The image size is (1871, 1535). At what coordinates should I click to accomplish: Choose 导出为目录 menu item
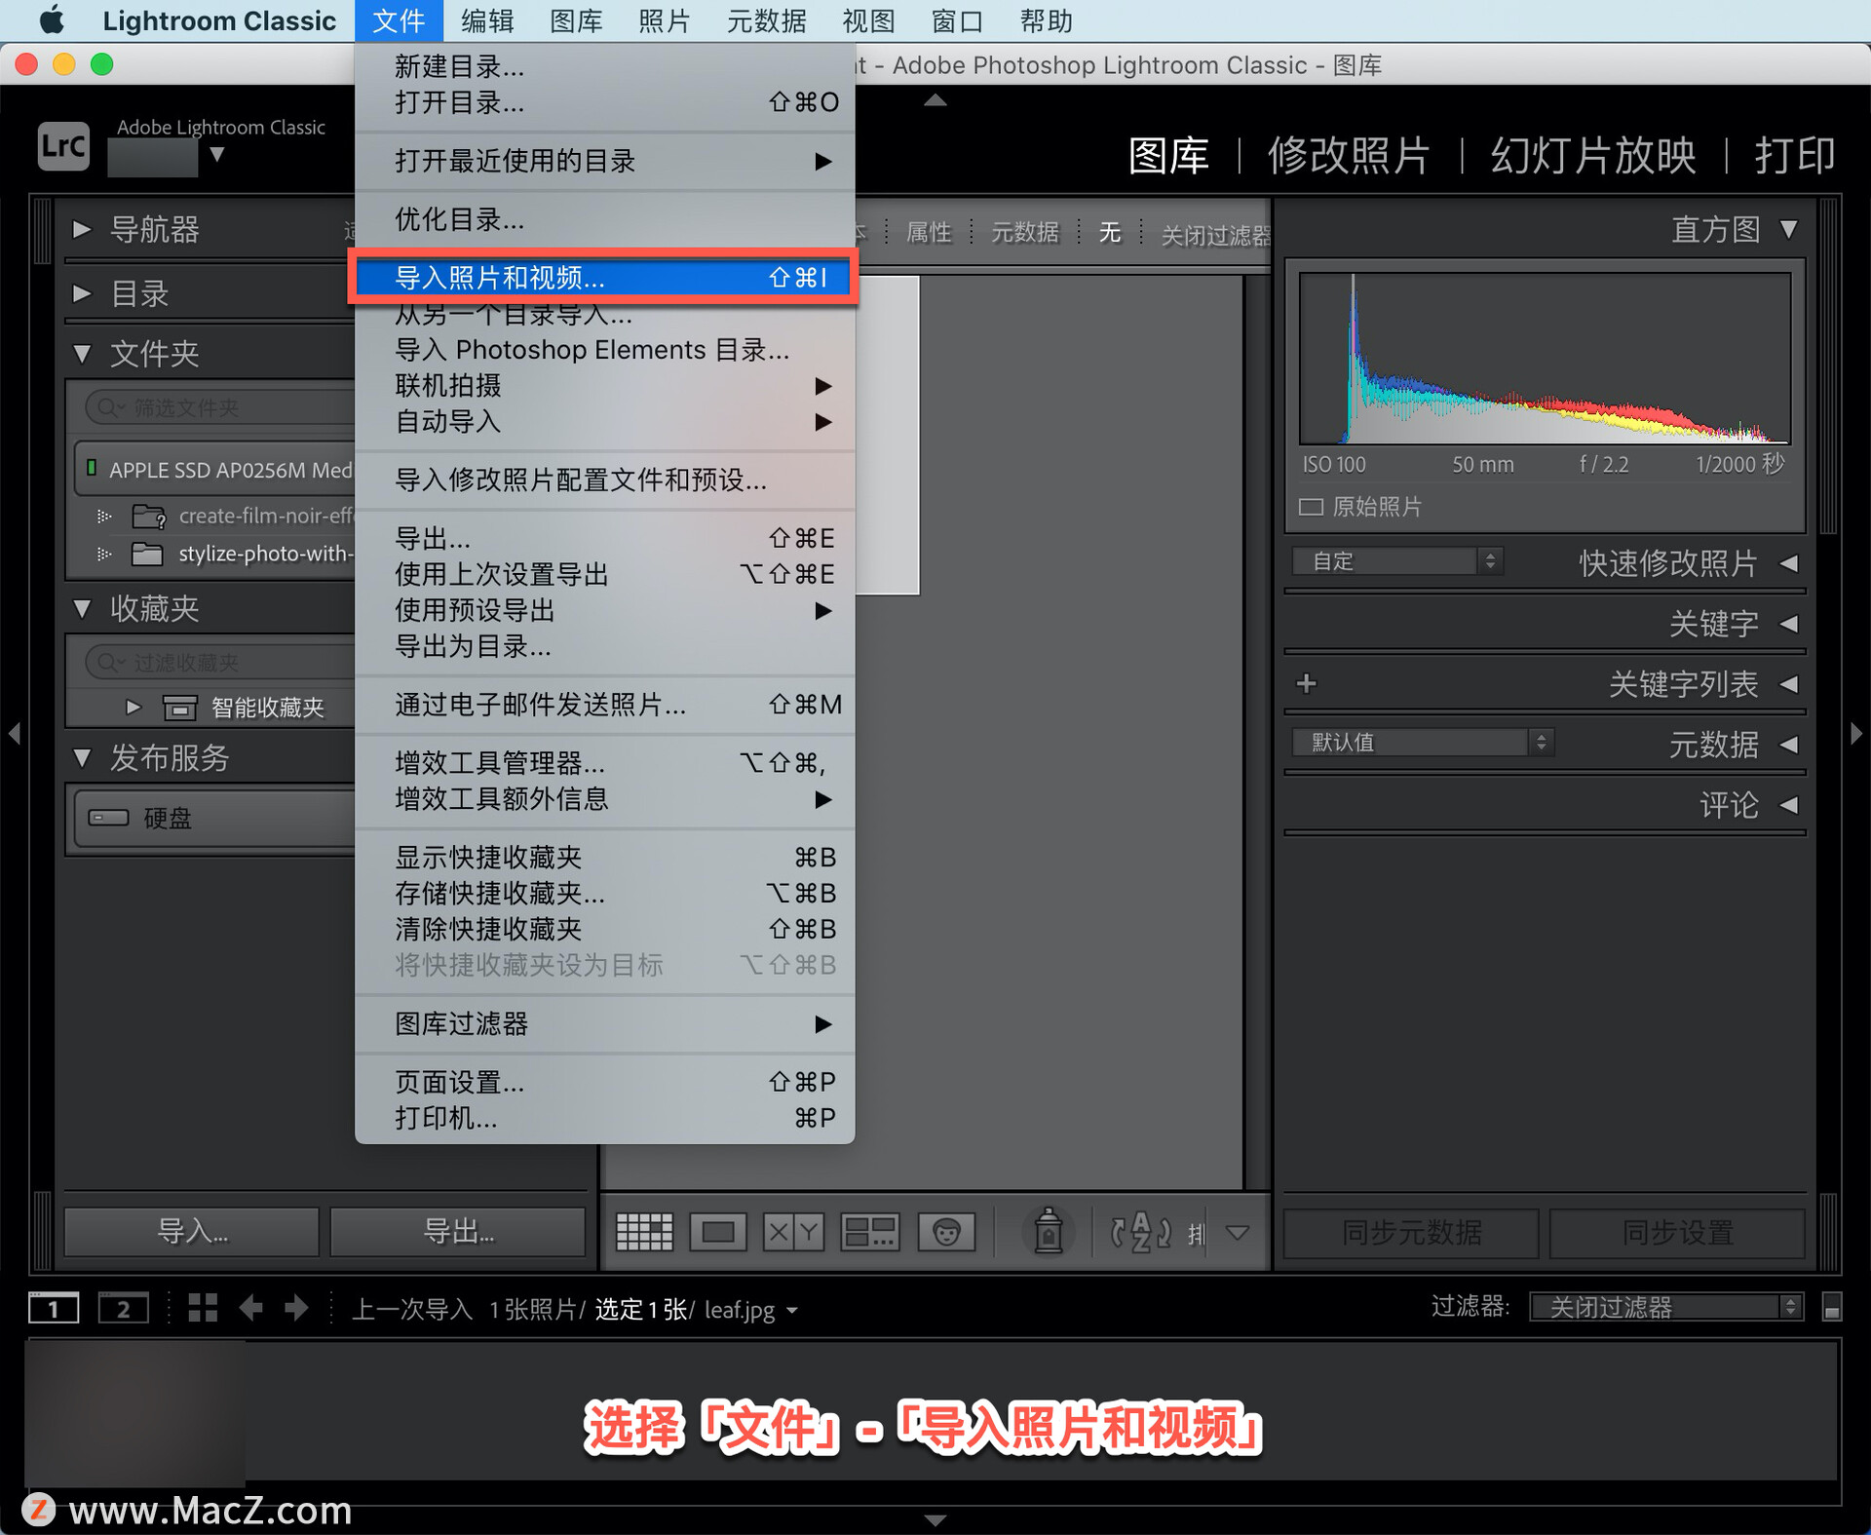[604, 646]
